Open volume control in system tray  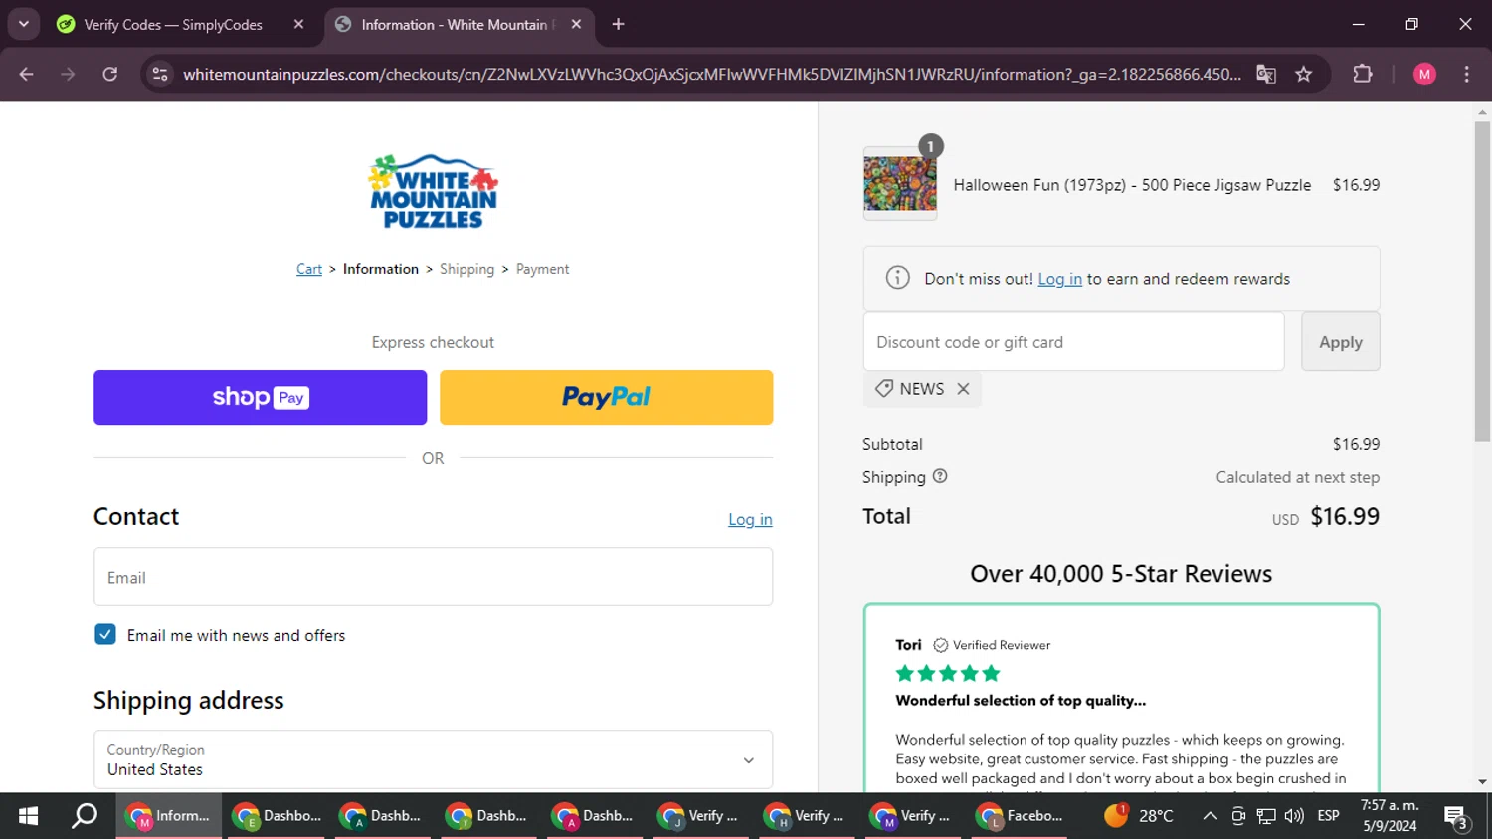pos(1294,816)
